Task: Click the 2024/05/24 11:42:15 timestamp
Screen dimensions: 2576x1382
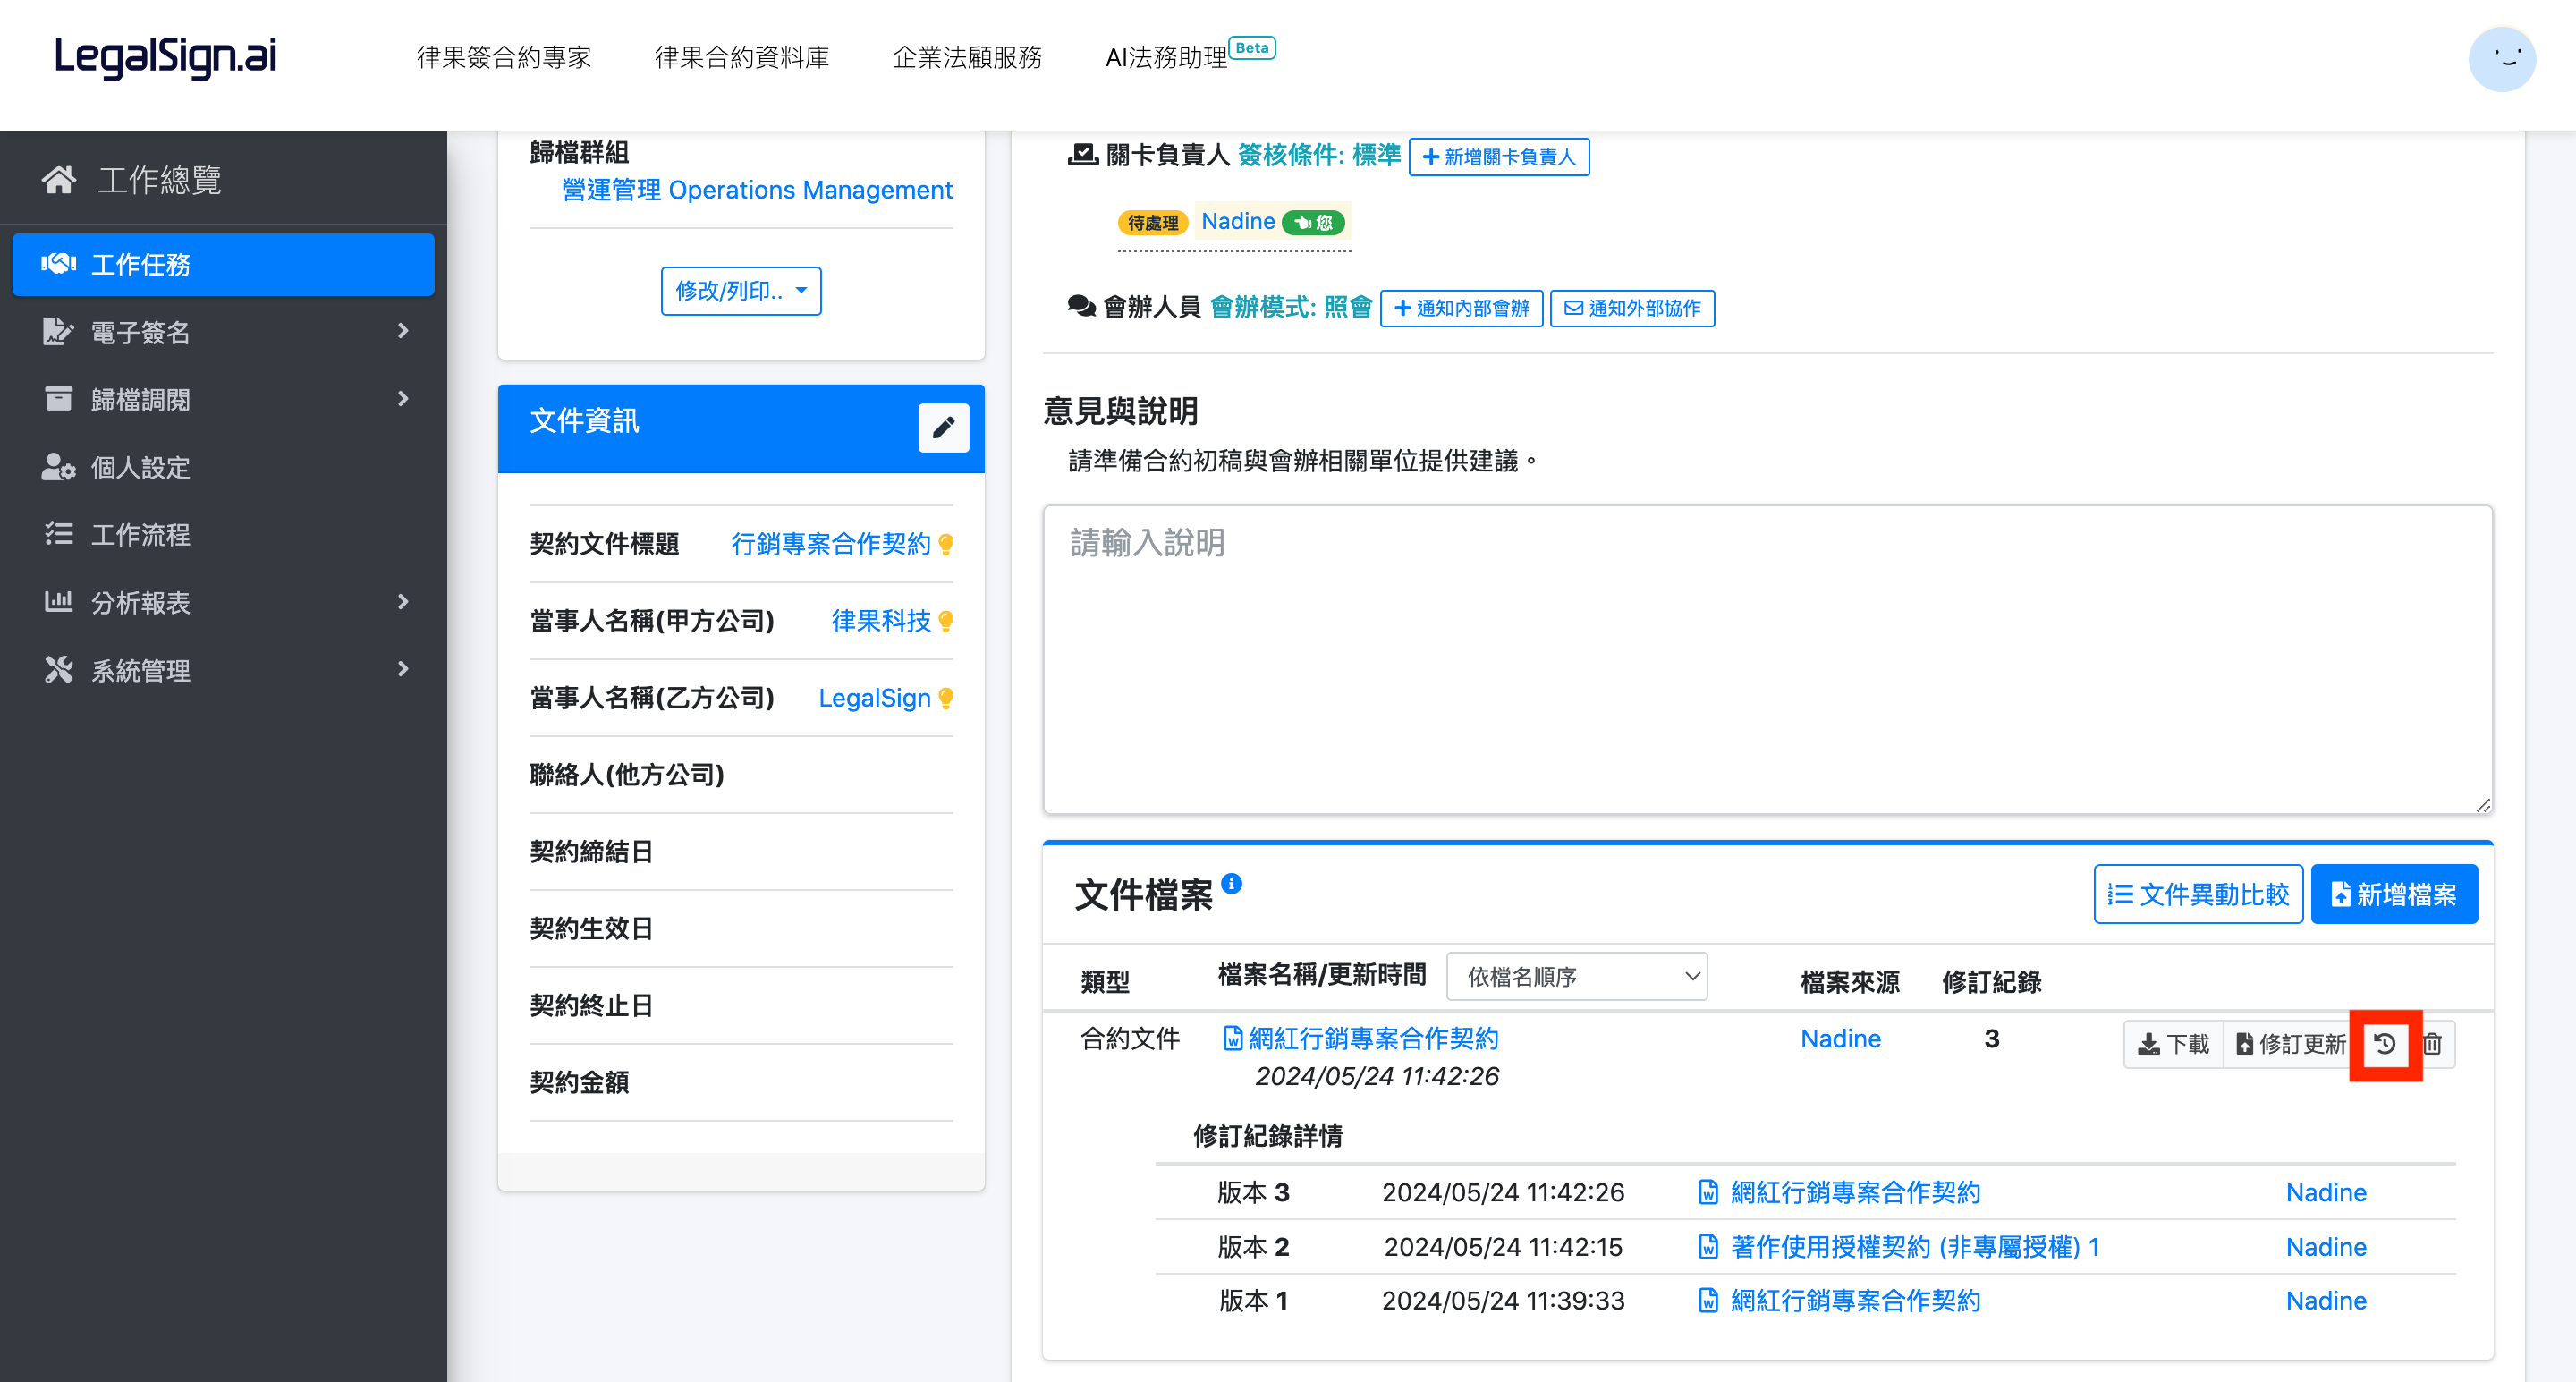Action: coord(1503,1247)
